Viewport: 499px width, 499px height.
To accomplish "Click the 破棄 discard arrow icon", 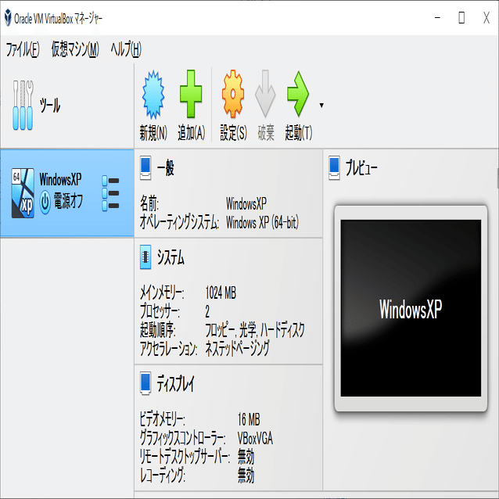I will tap(265, 94).
